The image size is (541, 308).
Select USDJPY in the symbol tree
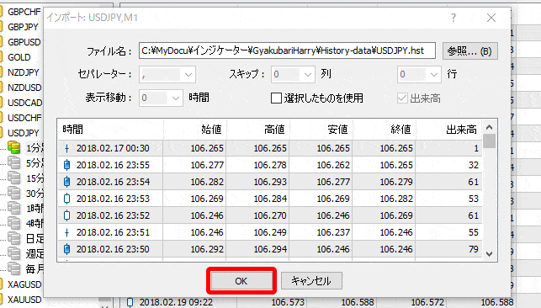(x=24, y=133)
